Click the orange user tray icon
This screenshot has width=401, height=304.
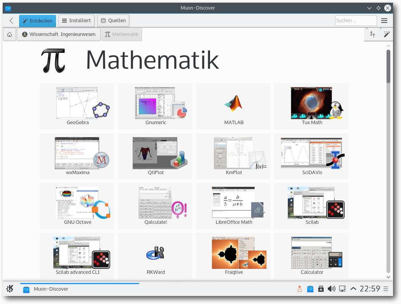[x=300, y=289]
